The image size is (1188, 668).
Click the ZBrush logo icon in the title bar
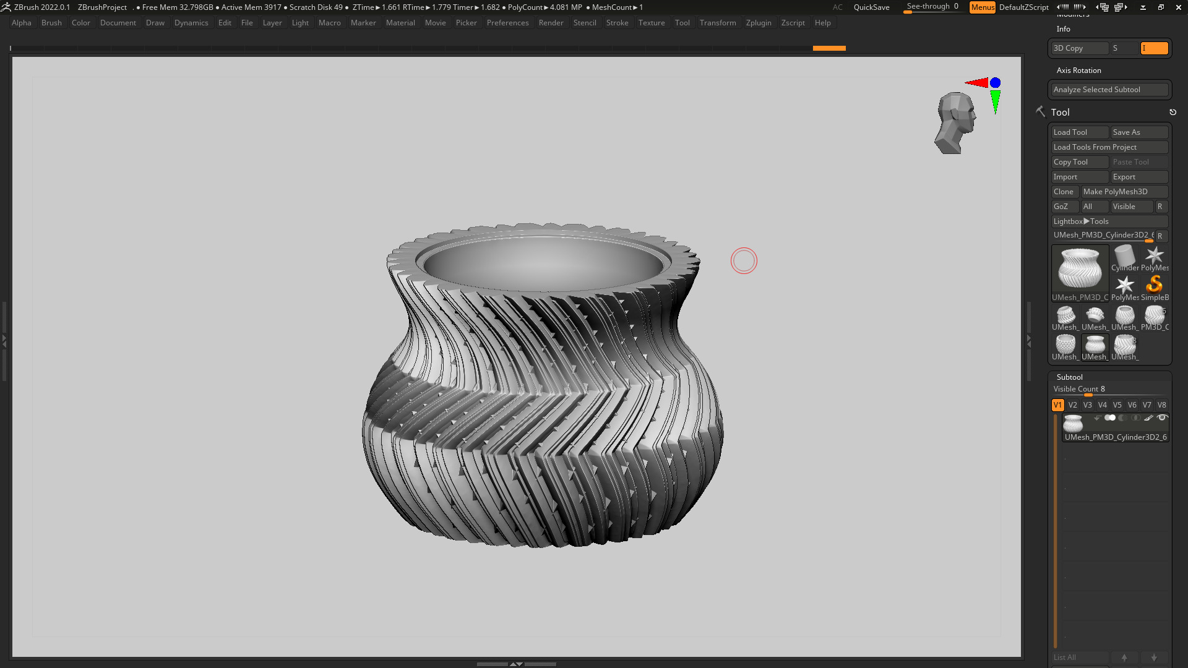[x=6, y=7]
